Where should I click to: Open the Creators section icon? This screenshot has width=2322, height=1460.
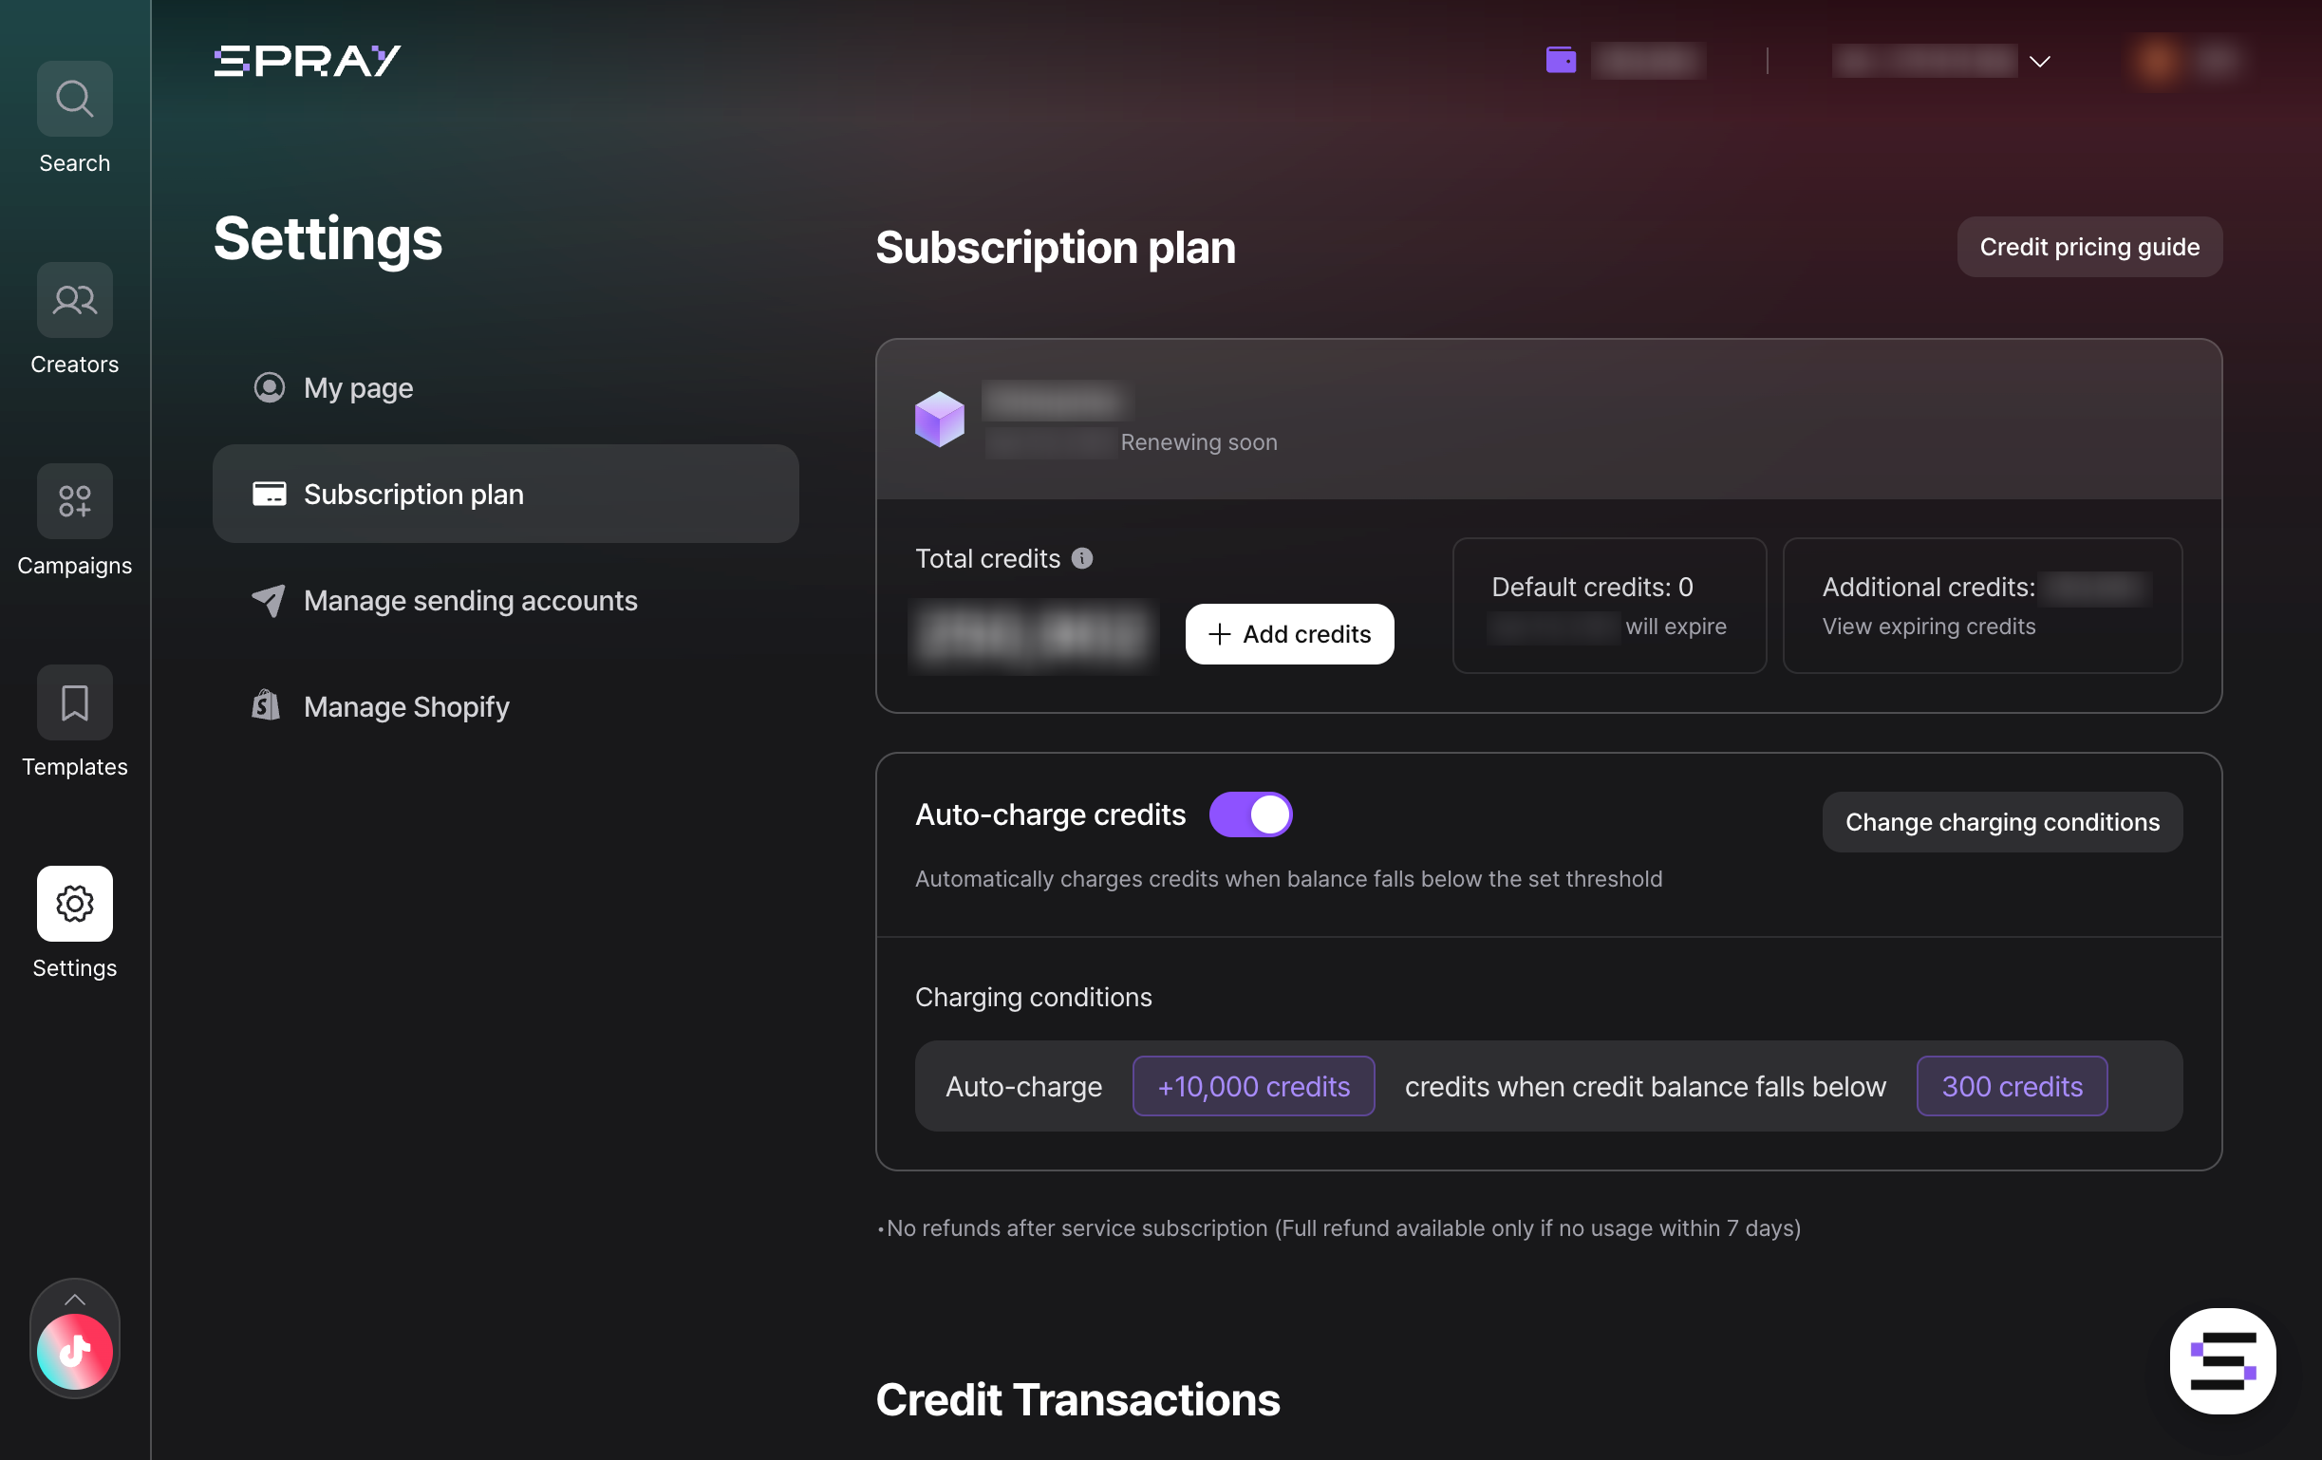pos(74,300)
